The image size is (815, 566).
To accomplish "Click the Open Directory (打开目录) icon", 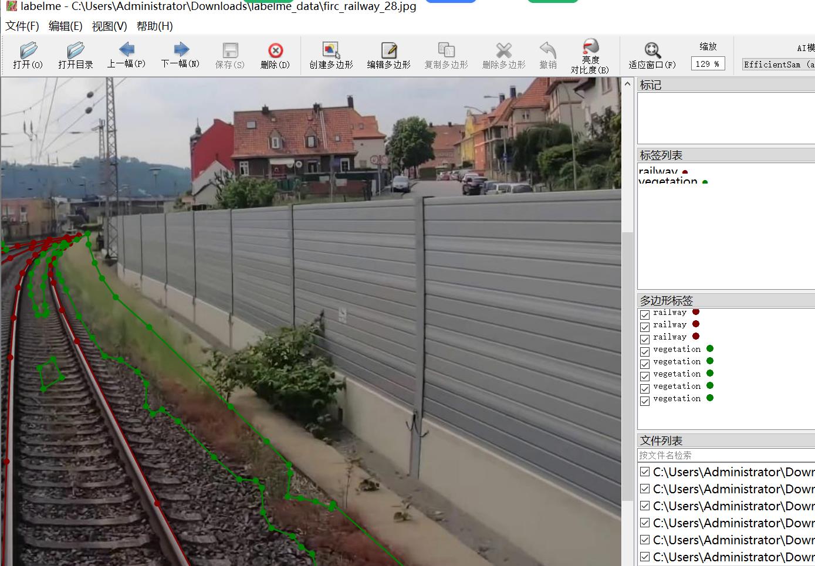I will coord(75,55).
